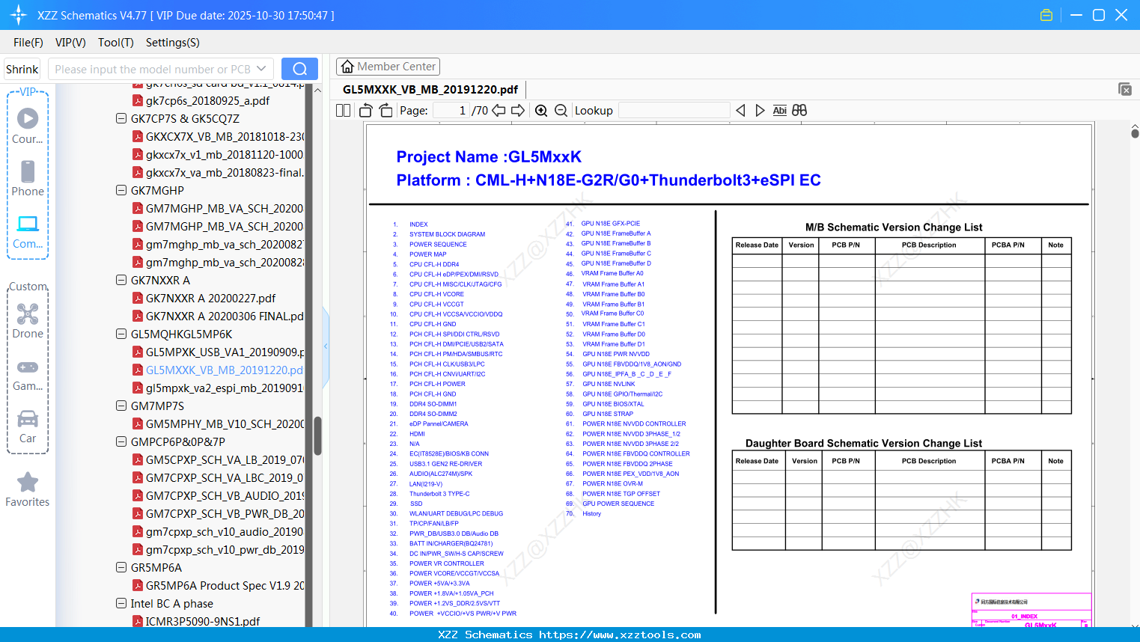Open GL5MPXK_USB_VA1_20190909 file

(x=225, y=352)
